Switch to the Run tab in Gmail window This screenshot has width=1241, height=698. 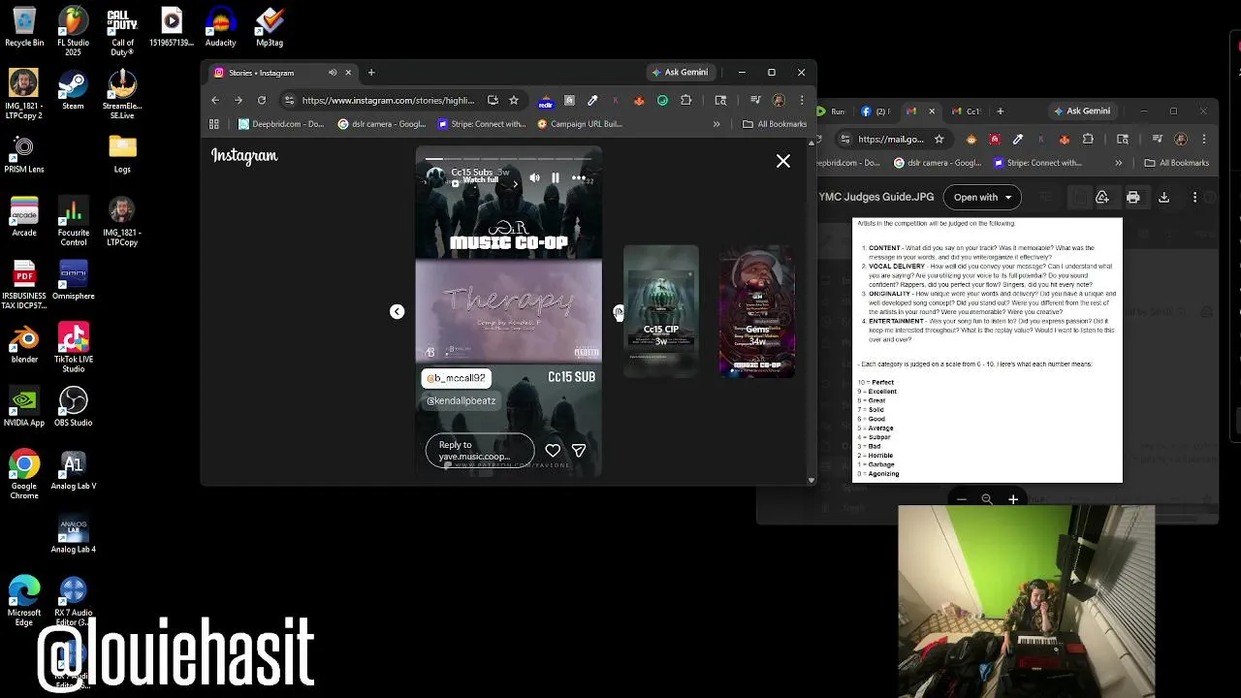coord(835,111)
